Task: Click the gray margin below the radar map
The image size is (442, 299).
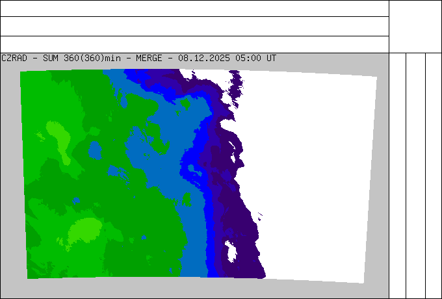Action: pyautogui.click(x=195, y=289)
